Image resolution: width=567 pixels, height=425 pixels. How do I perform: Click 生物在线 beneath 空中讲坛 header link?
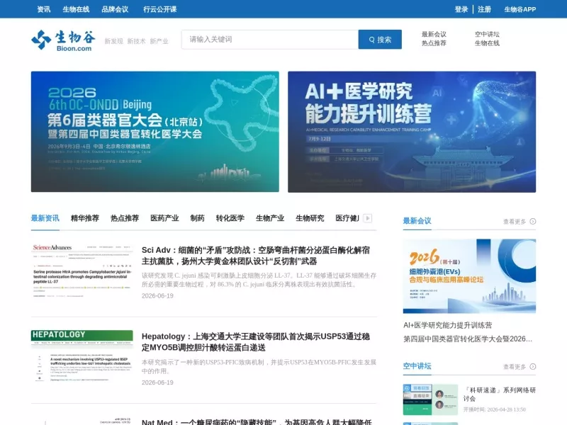[x=487, y=43]
